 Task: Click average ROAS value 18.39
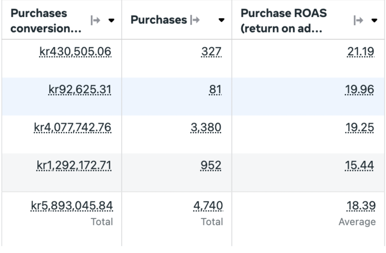click(361, 206)
